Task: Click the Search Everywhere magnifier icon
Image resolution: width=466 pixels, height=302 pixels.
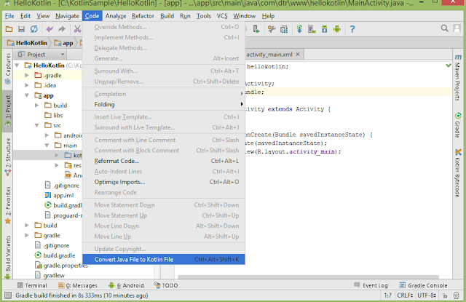Action: click(x=444, y=28)
